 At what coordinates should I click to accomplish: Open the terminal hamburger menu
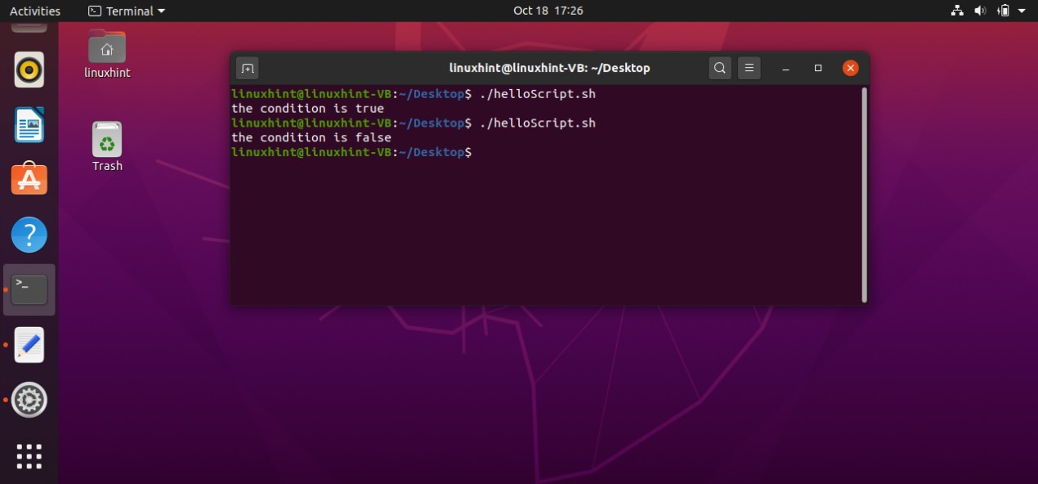749,68
